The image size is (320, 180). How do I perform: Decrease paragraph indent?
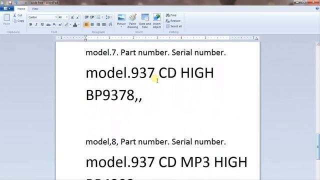click(x=86, y=17)
